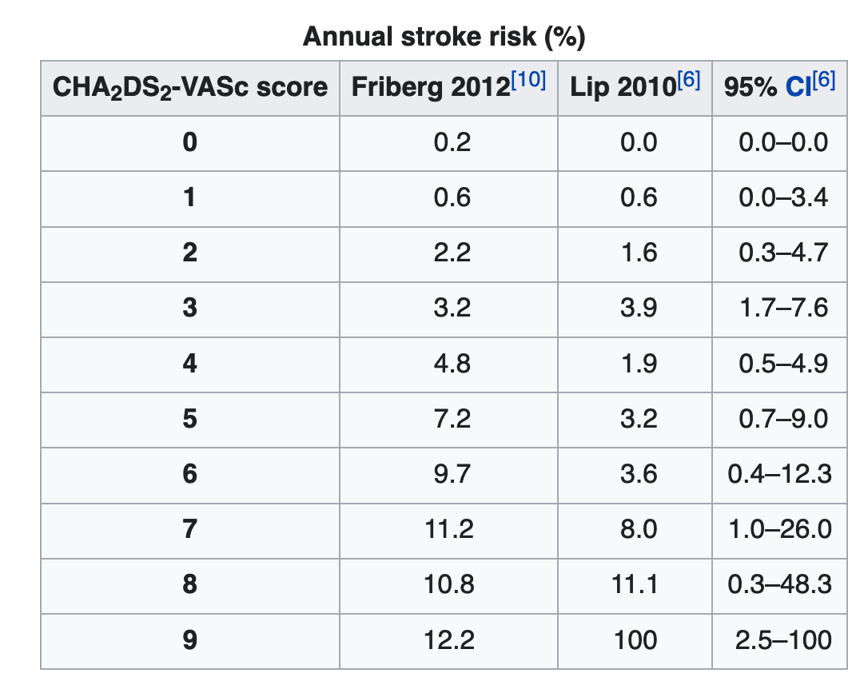Click the Lip value 11.1 for score 8
Image resolution: width=868 pixels, height=689 pixels.
[x=635, y=586]
